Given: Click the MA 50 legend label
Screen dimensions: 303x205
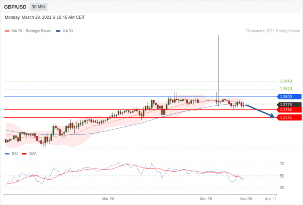Looking at the screenshot, I should pyautogui.click(x=68, y=31).
